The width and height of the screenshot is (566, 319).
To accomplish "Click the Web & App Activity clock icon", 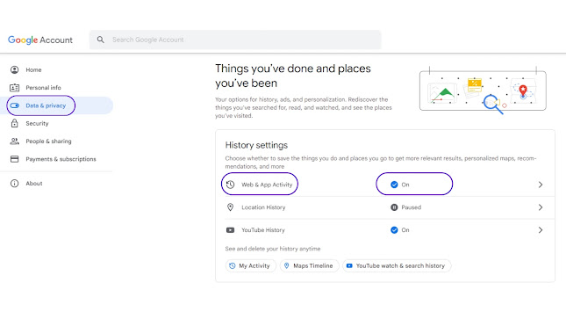I will click(230, 185).
